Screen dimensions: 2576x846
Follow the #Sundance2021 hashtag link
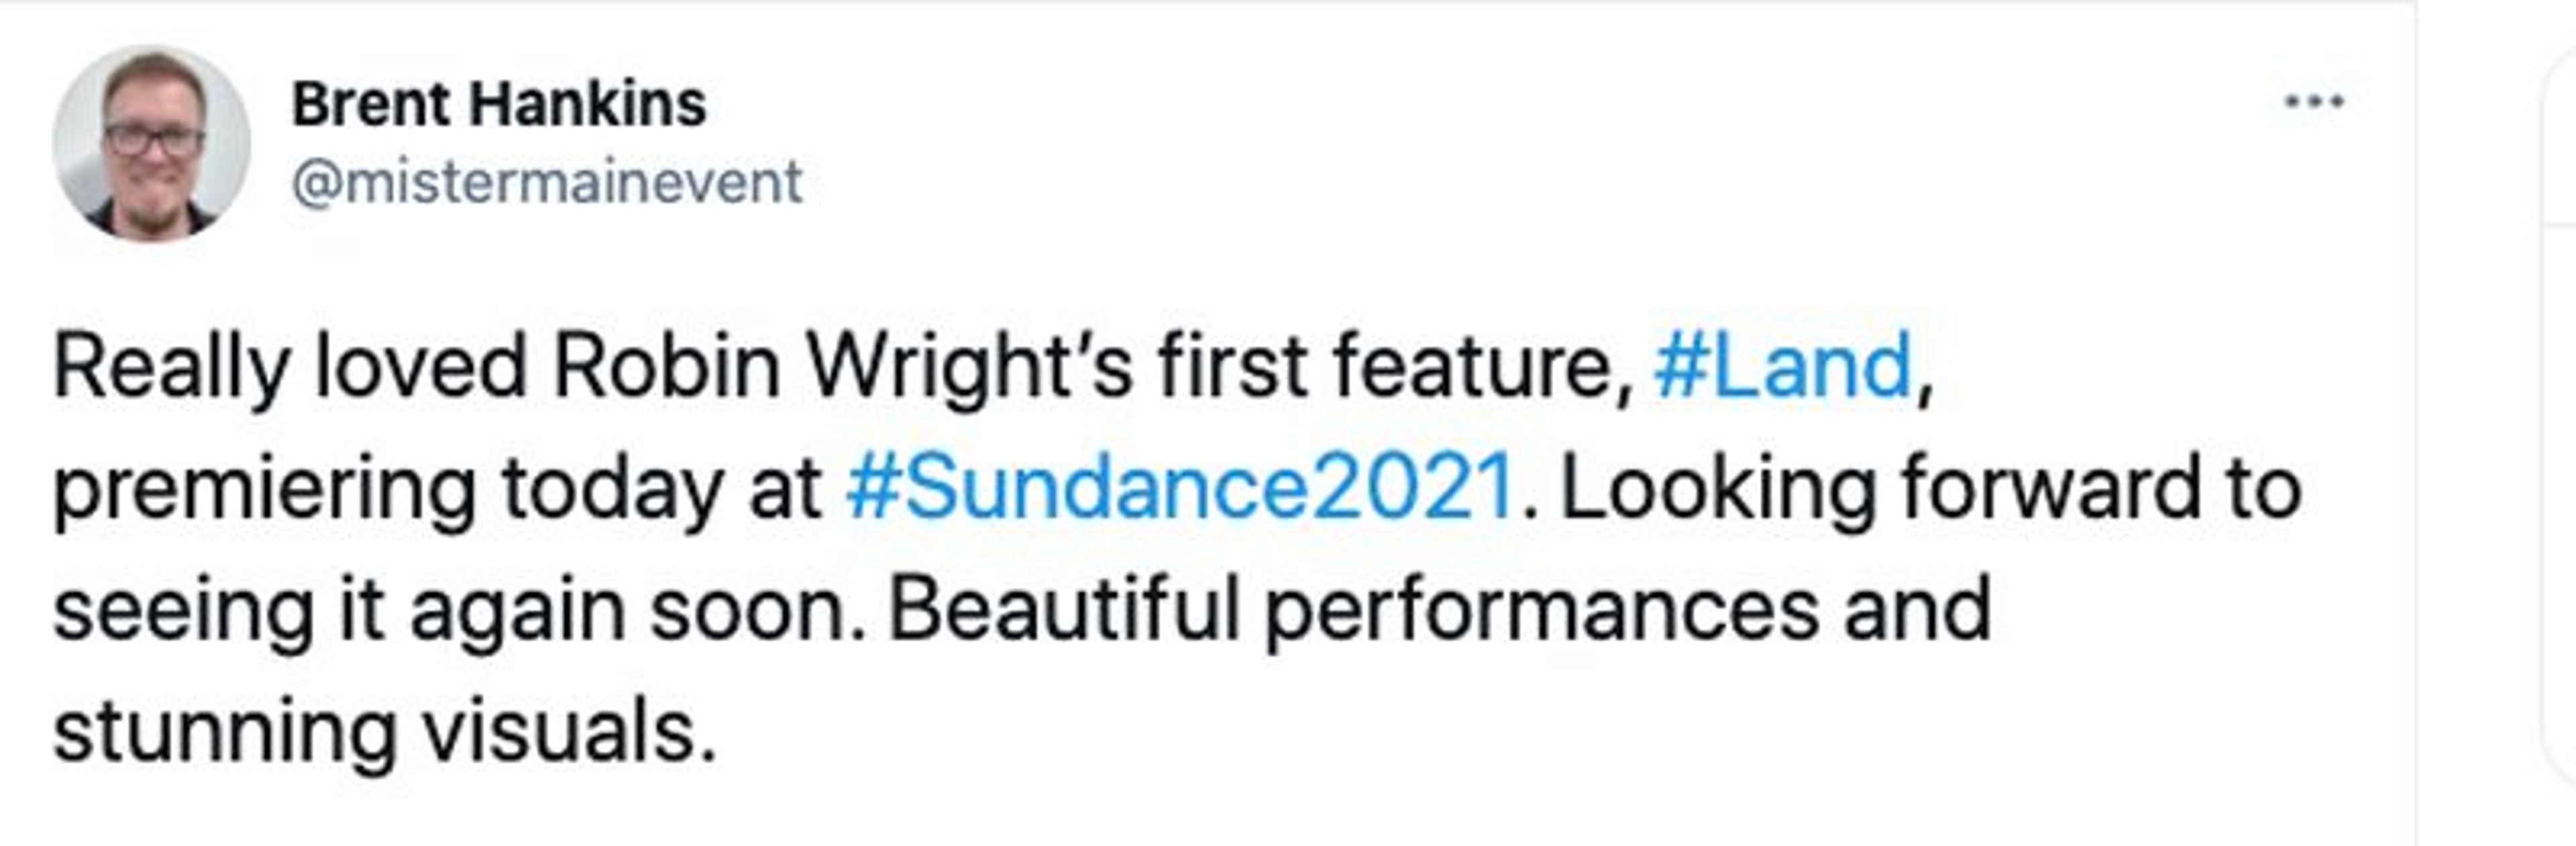(x=1179, y=489)
